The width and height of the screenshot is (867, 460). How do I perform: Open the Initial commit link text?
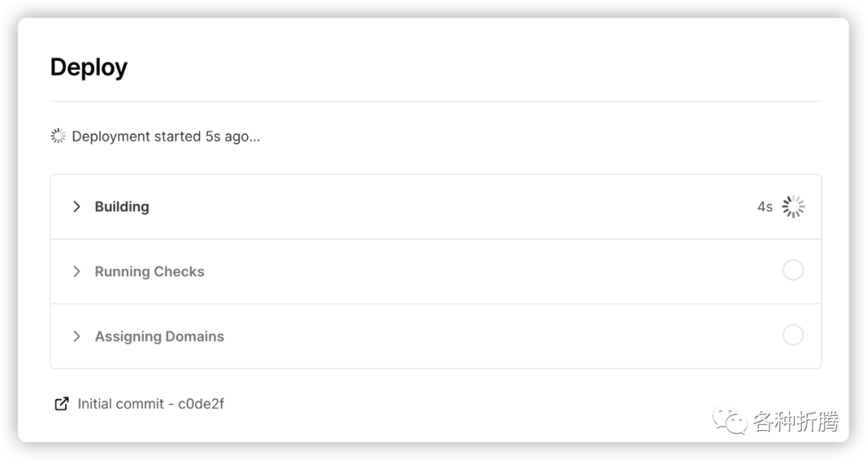[120, 404]
